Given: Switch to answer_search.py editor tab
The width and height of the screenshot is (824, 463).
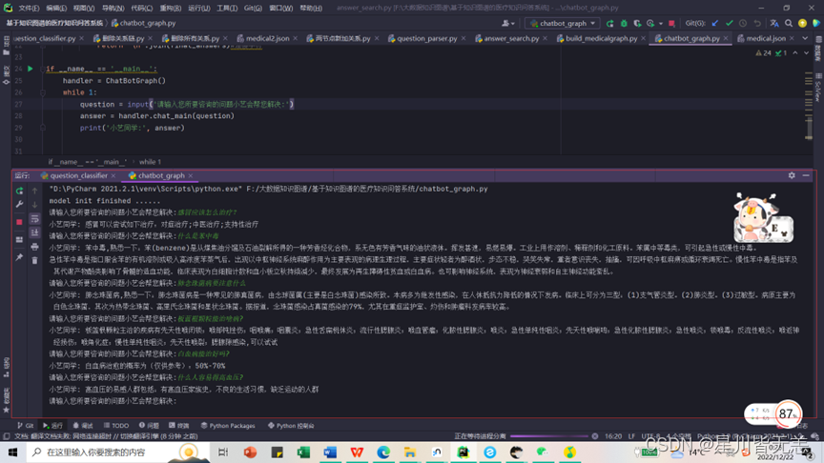Looking at the screenshot, I should click(x=511, y=38).
